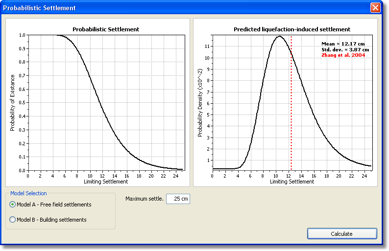
Task: Click the Mean = 12.17 cm text
Action: 343,44
